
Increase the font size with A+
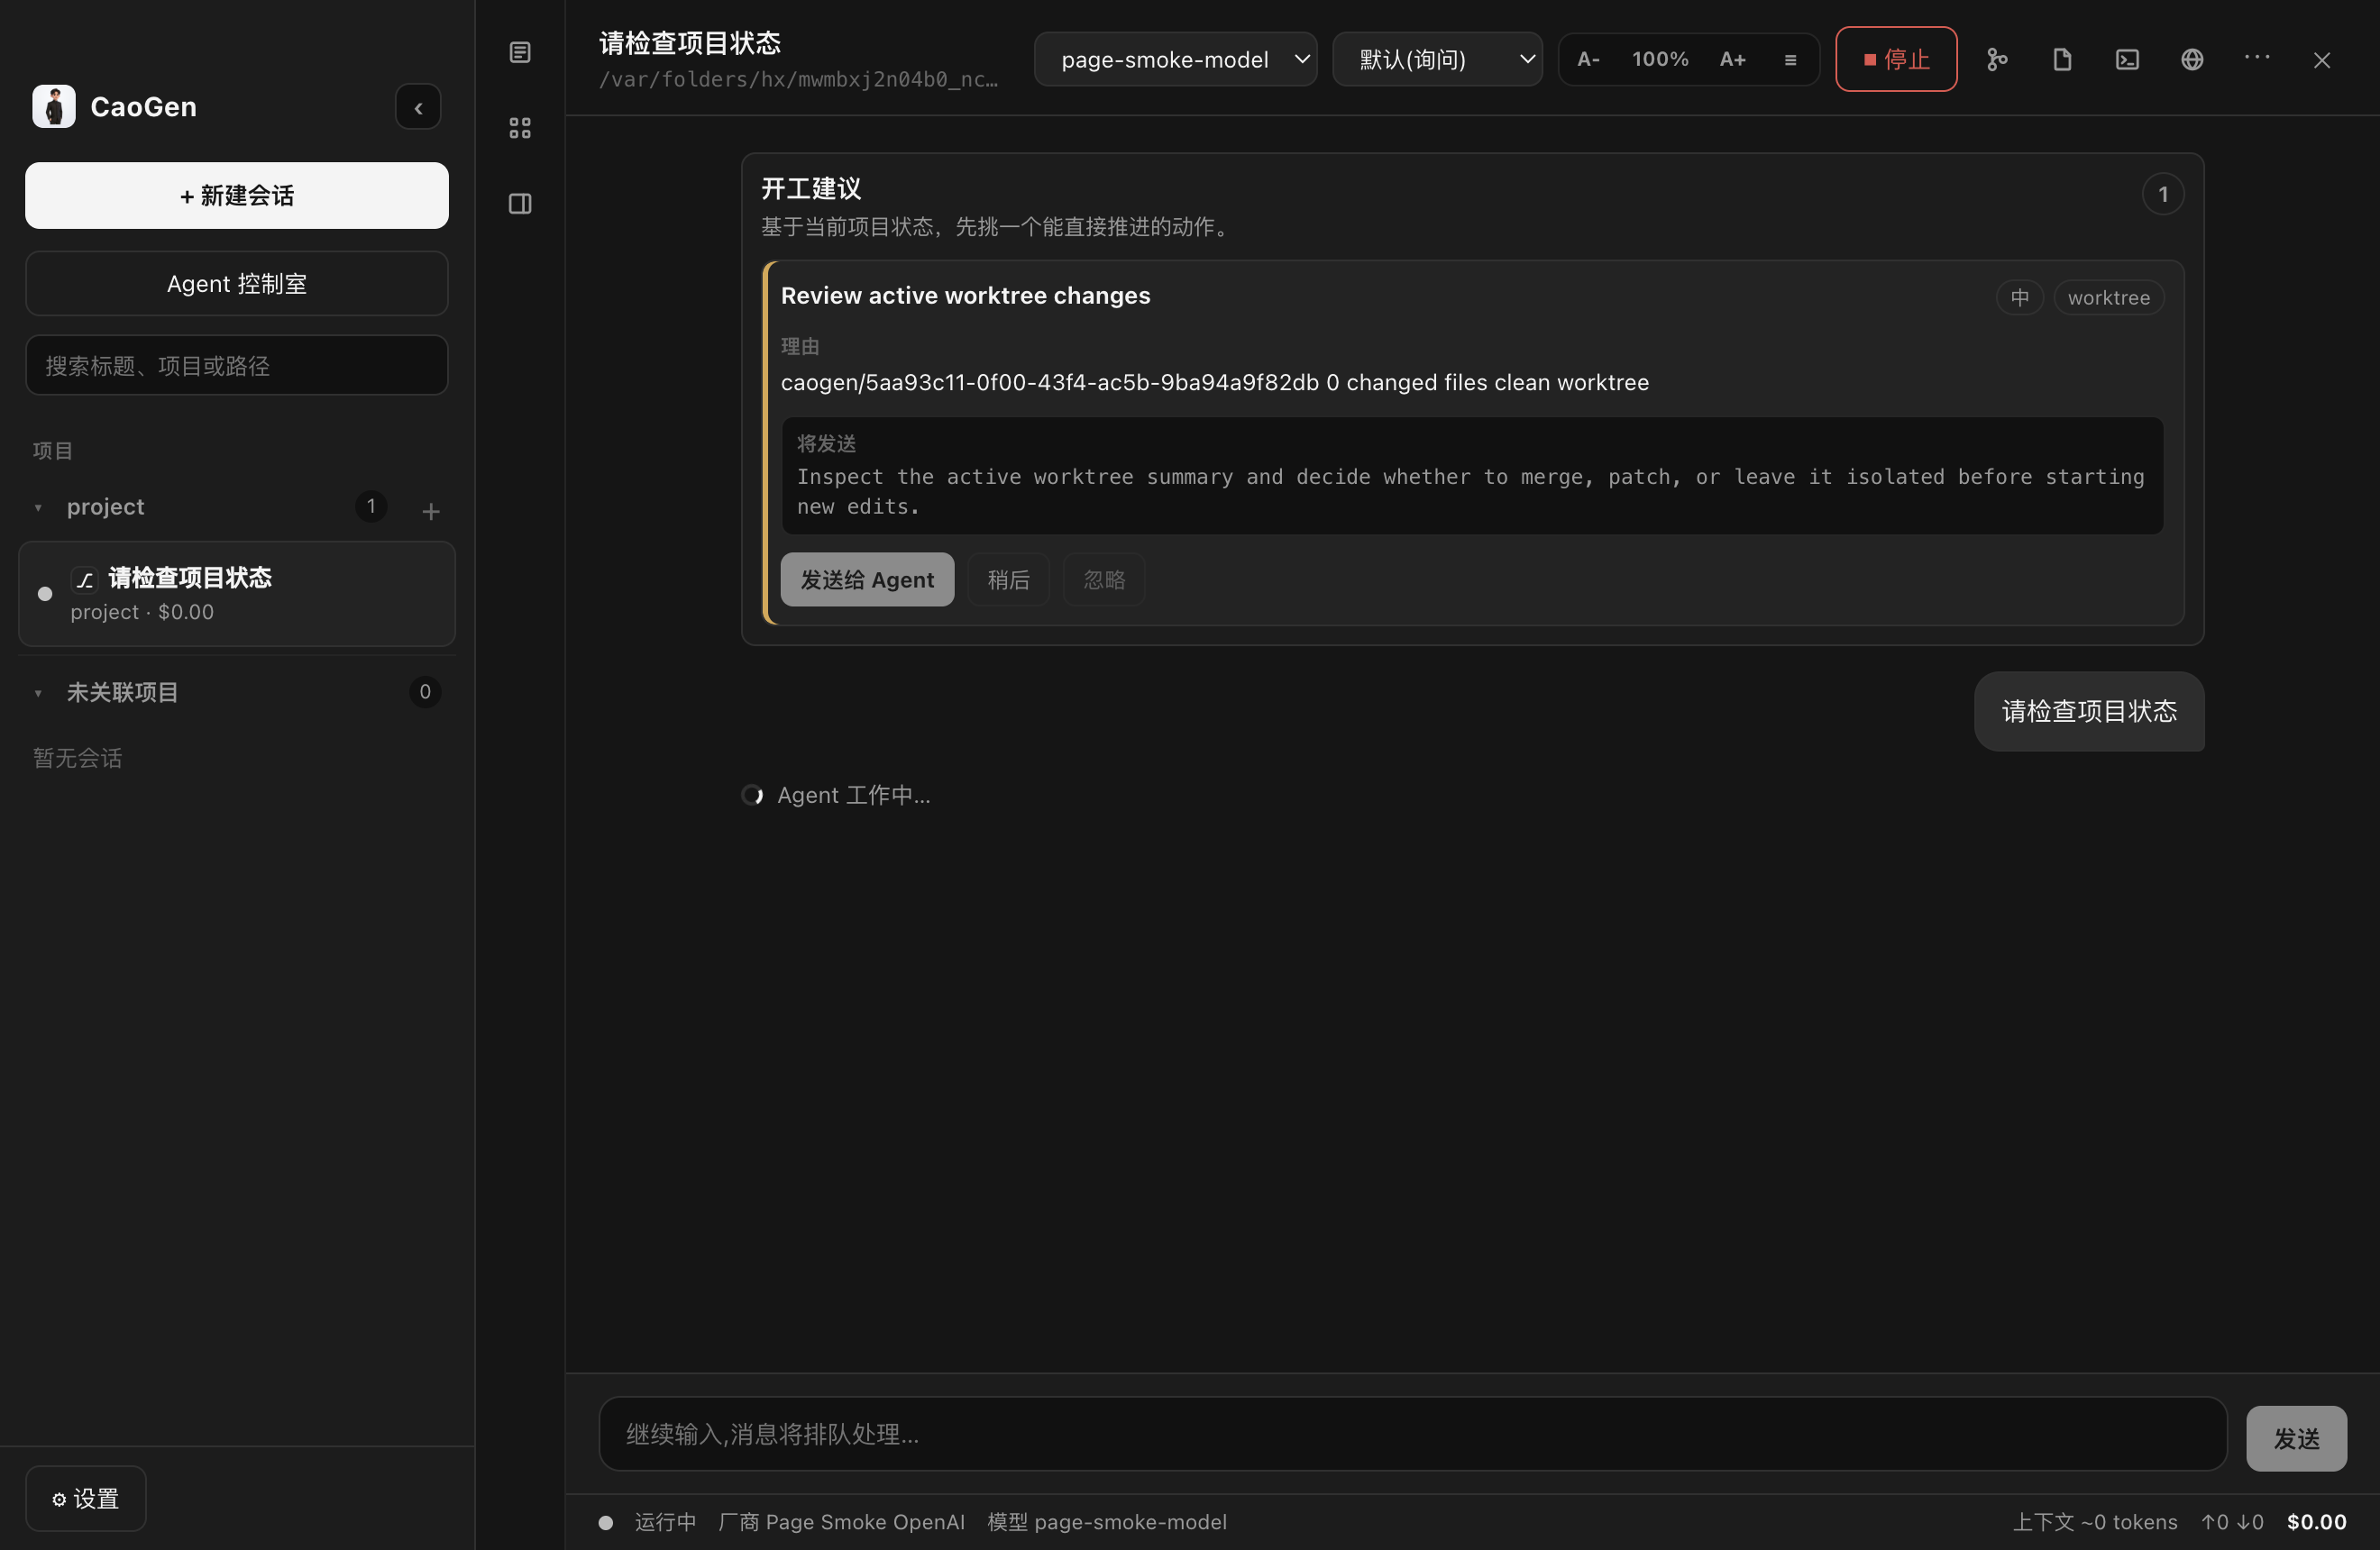click(1732, 60)
